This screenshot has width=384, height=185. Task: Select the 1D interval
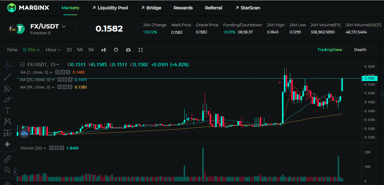[x=69, y=50]
